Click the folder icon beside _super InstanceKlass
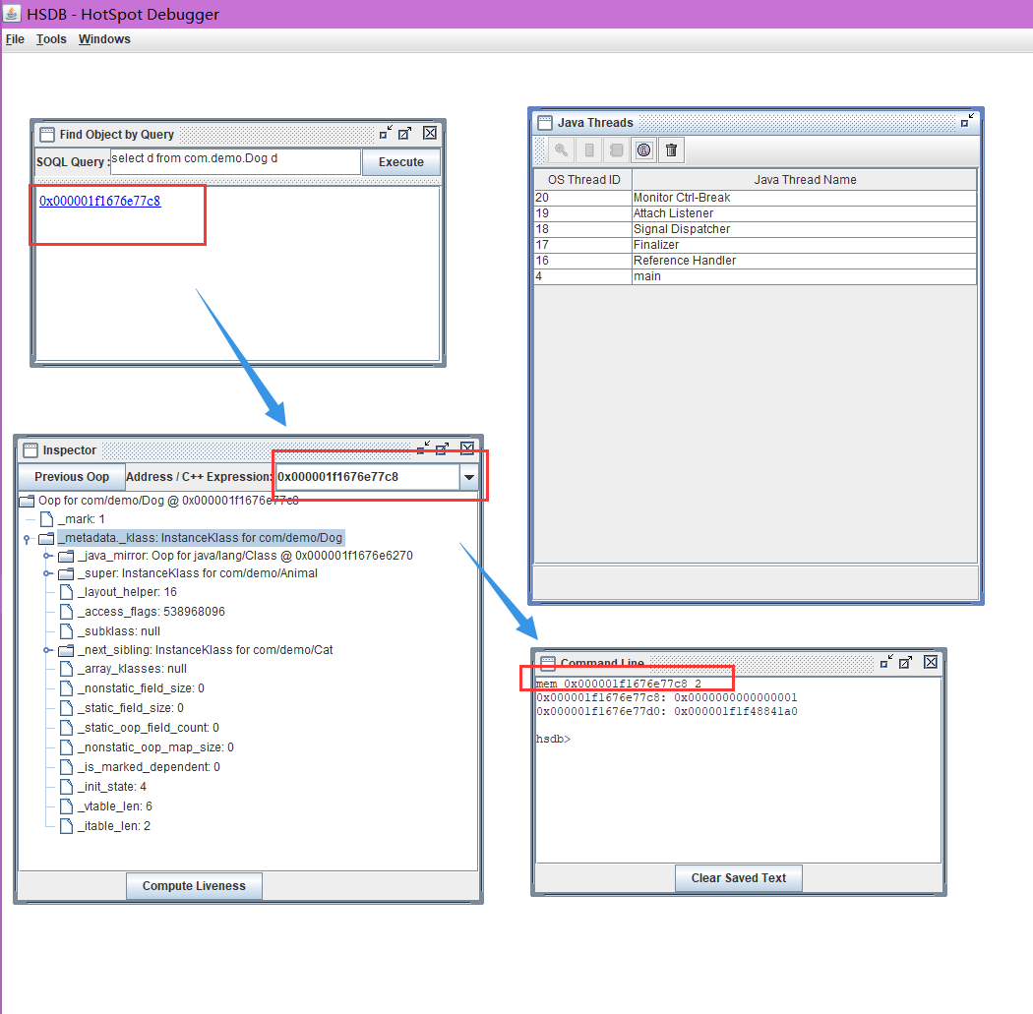The image size is (1033, 1014). click(66, 573)
